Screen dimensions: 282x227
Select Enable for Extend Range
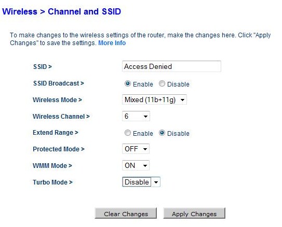pyautogui.click(x=128, y=133)
